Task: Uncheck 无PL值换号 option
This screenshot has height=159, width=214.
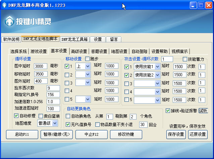Action: (68, 124)
